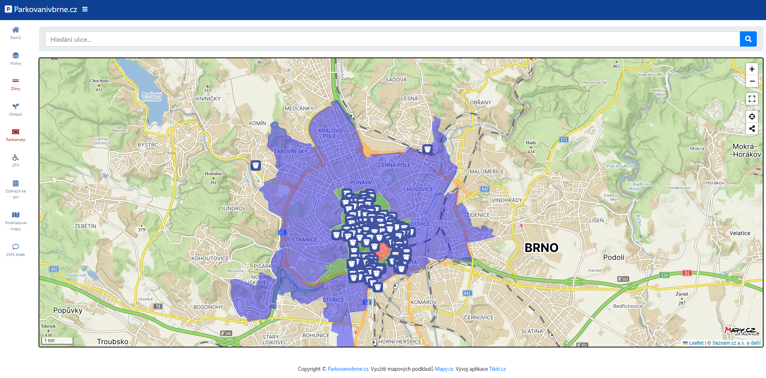Image resolution: width=766 pixels, height=378 pixels.
Task: Click the BRNO city label on map
Action: (541, 248)
